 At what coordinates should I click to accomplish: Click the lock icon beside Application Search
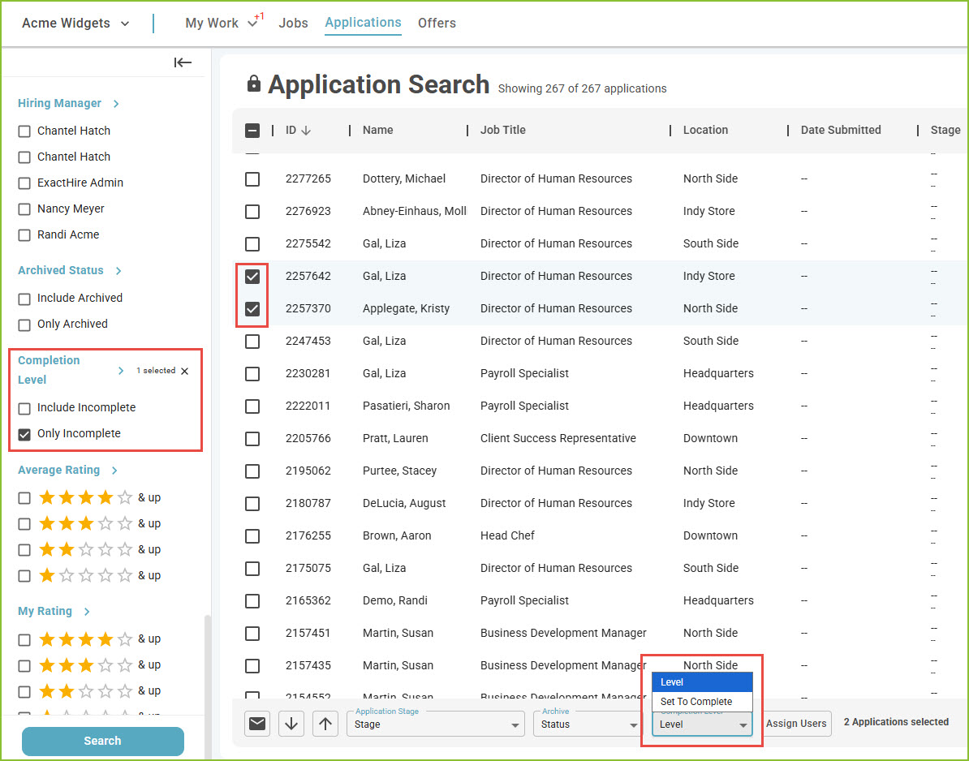click(253, 84)
